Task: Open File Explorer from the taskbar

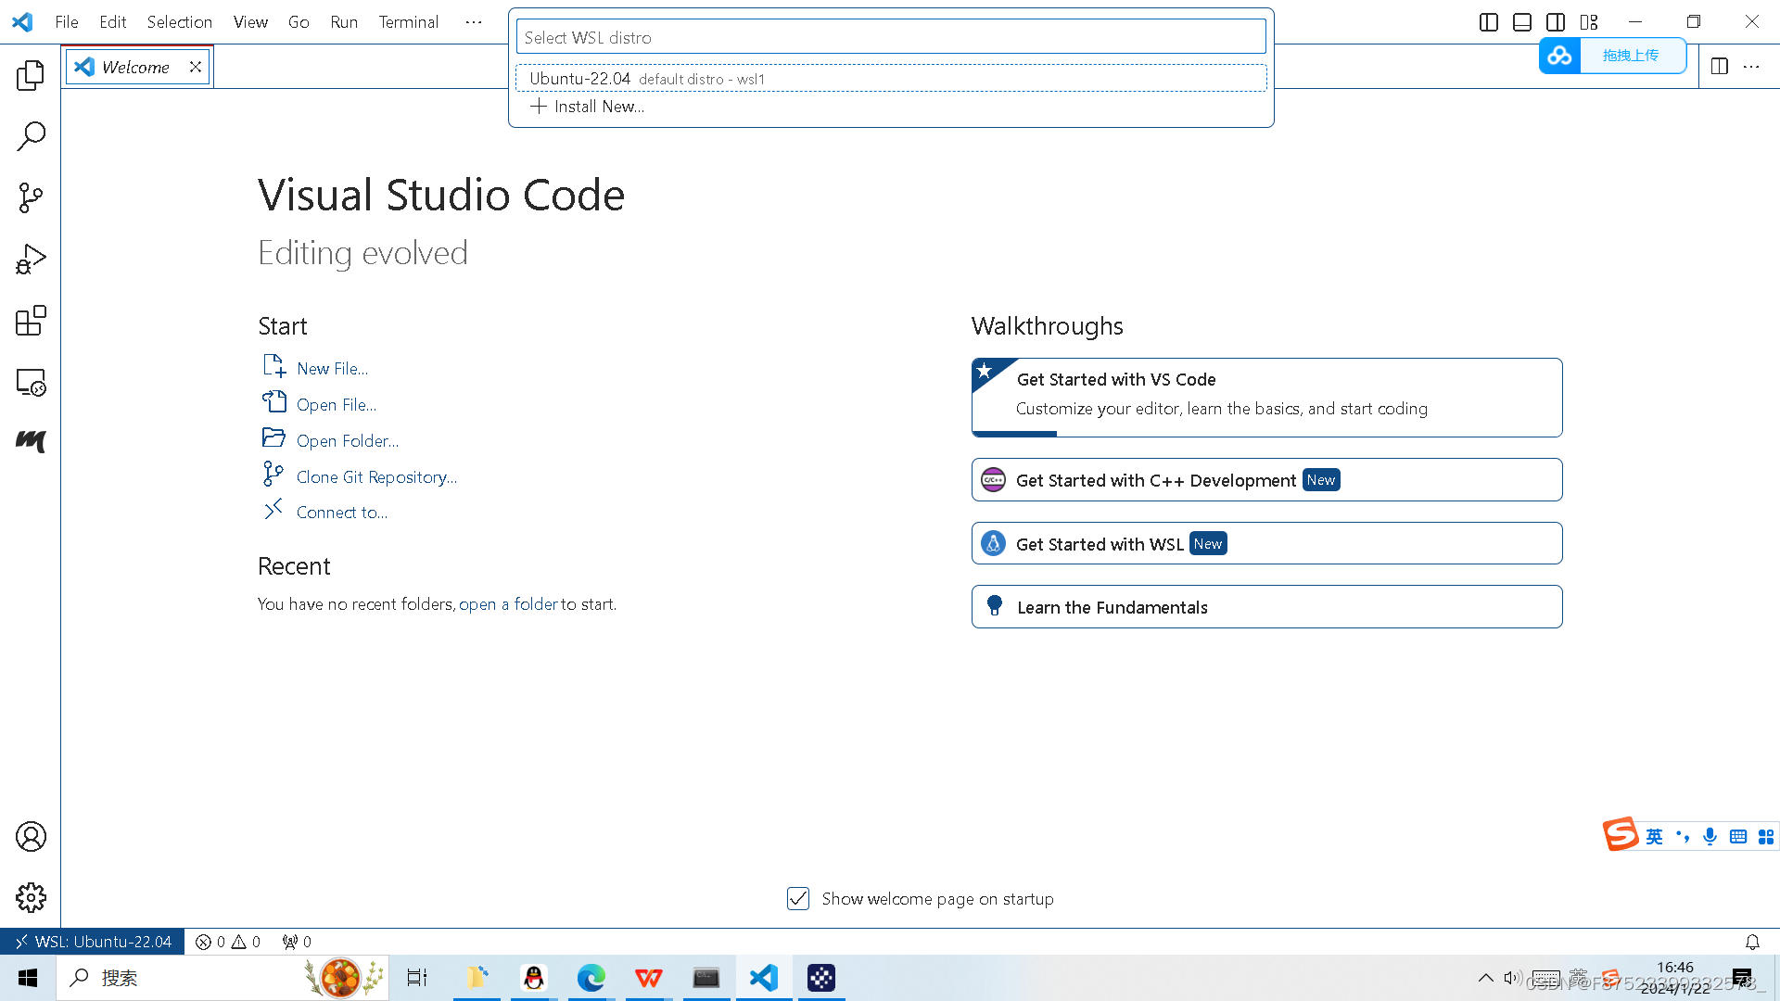Action: tap(477, 978)
